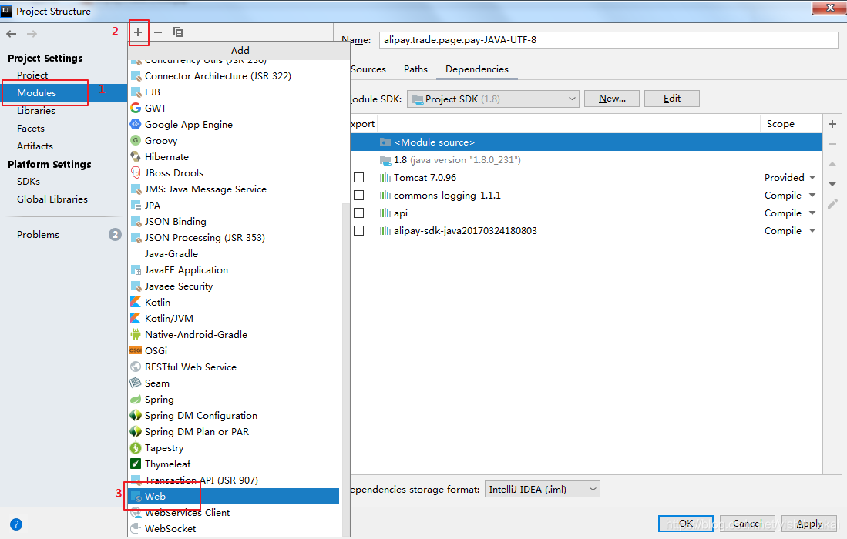Click the Add popup scrollbar thumb
This screenshot has width=847, height=539.
pos(346,370)
